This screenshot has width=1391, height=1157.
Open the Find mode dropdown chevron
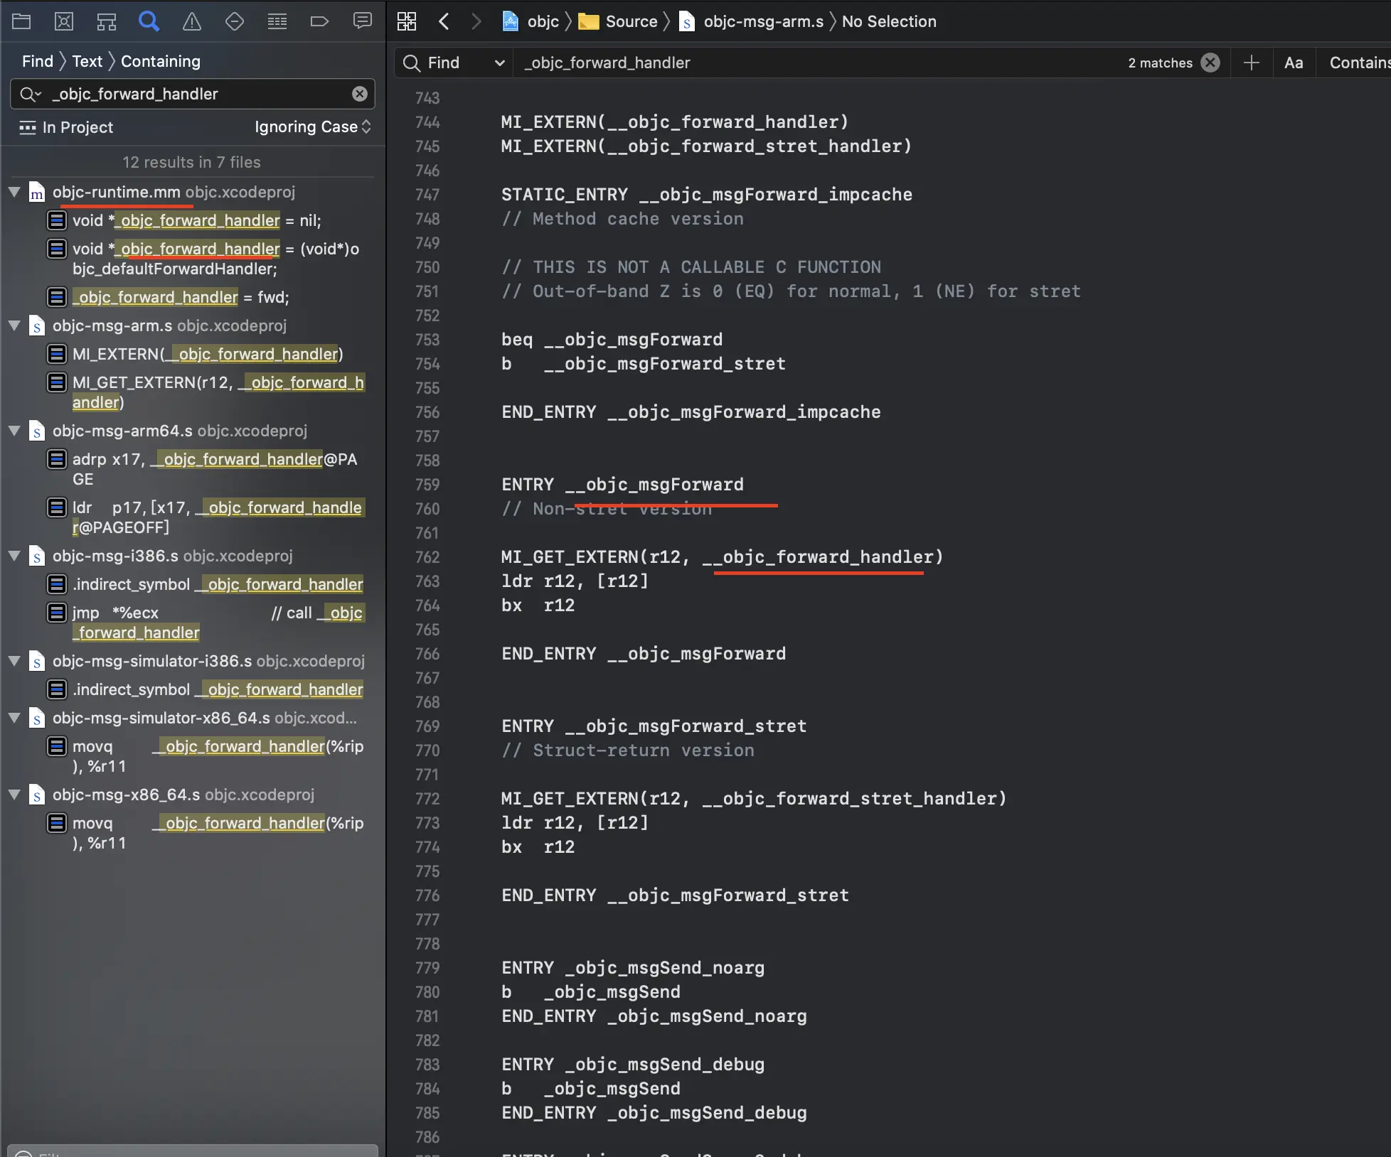pos(499,63)
